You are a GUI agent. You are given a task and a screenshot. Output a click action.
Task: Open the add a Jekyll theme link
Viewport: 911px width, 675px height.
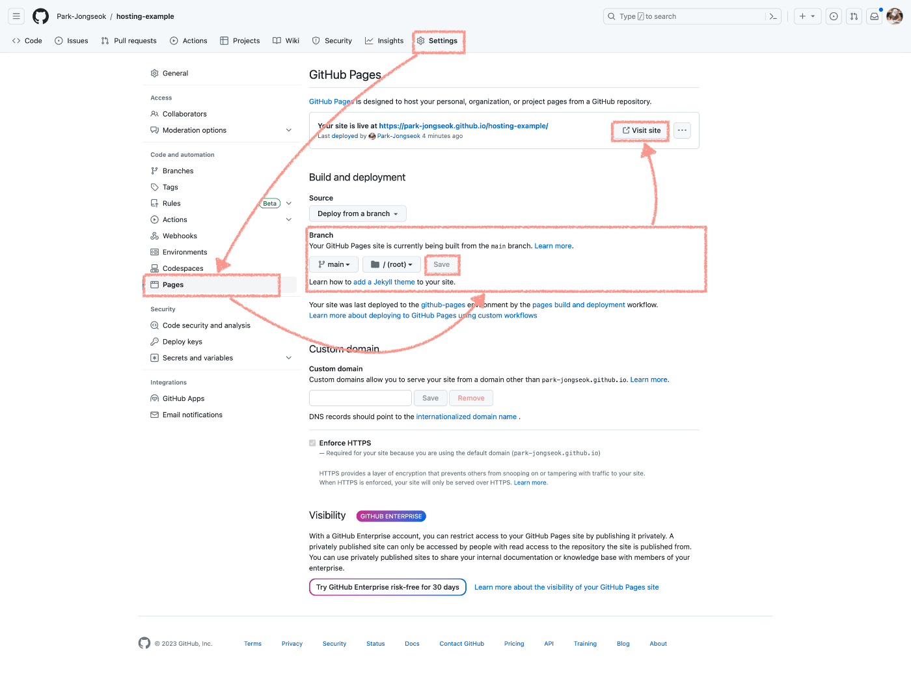384,282
